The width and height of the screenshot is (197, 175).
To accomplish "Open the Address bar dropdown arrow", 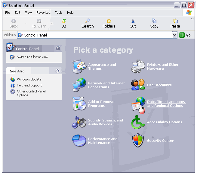I will pyautogui.click(x=174, y=35).
